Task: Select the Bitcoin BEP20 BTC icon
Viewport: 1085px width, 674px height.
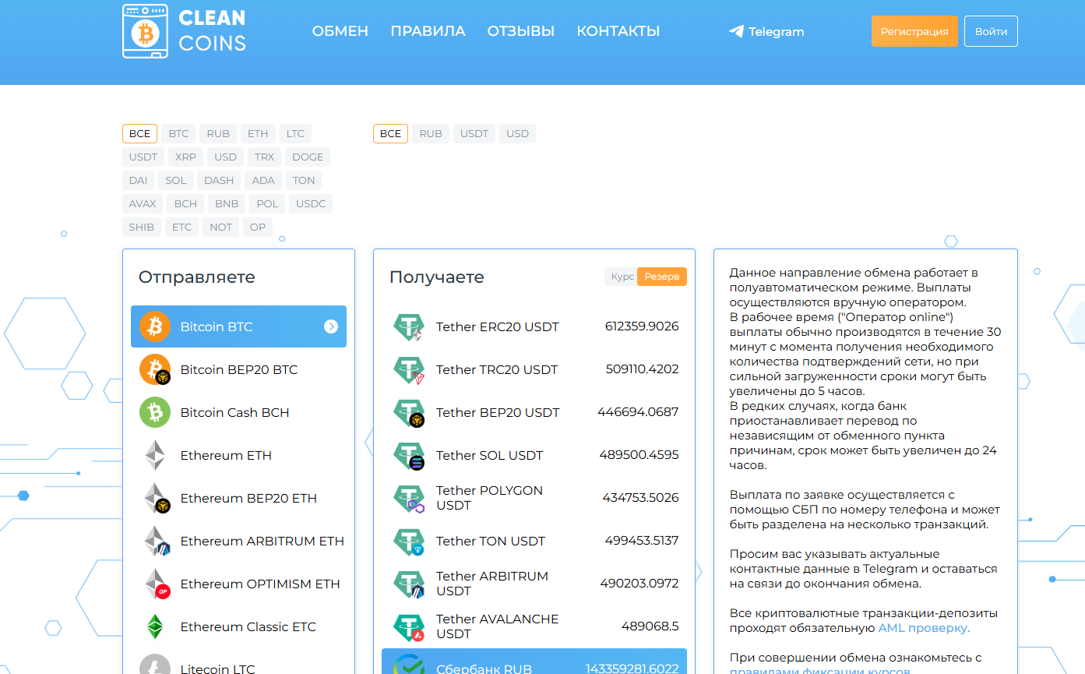Action: [154, 369]
